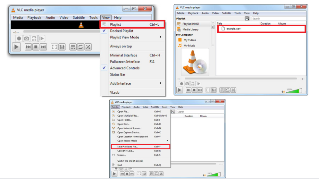
Task: Toggle shuffle in bottom VLC window
Action: click(x=161, y=174)
